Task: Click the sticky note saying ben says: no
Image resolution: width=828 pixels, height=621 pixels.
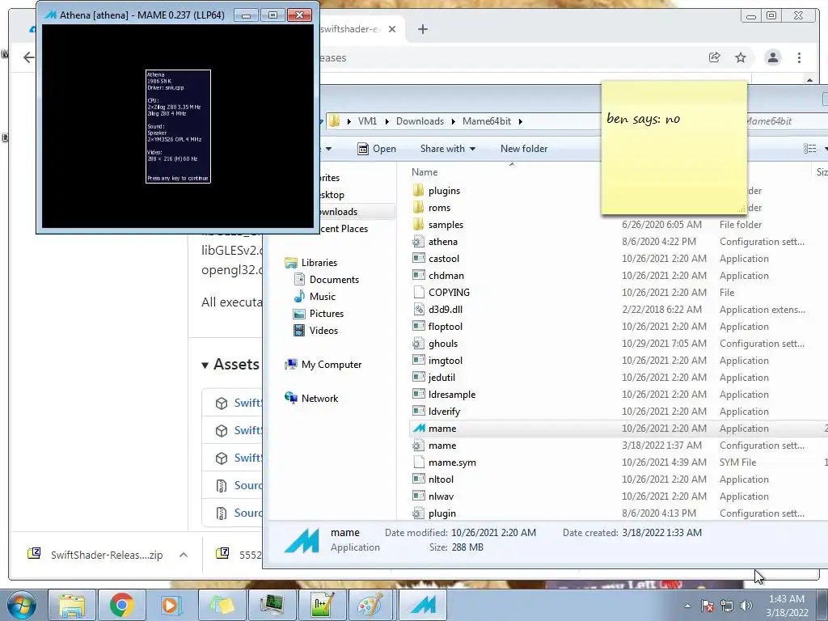Action: pyautogui.click(x=674, y=149)
